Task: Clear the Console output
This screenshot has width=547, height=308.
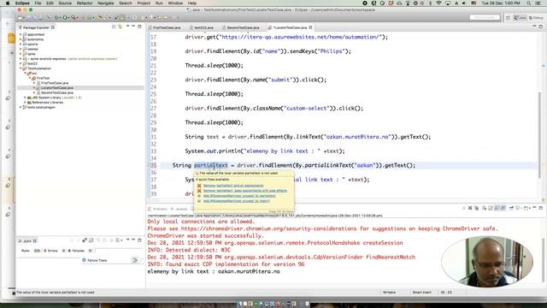Action: point(485,208)
